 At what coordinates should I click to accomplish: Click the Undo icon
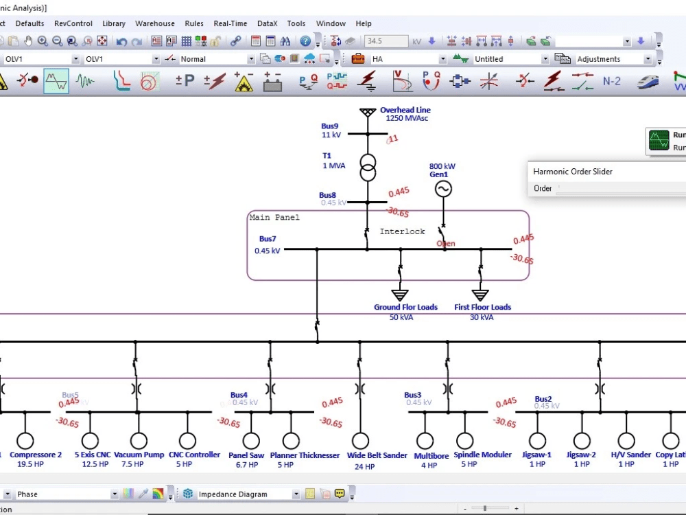pos(122,41)
